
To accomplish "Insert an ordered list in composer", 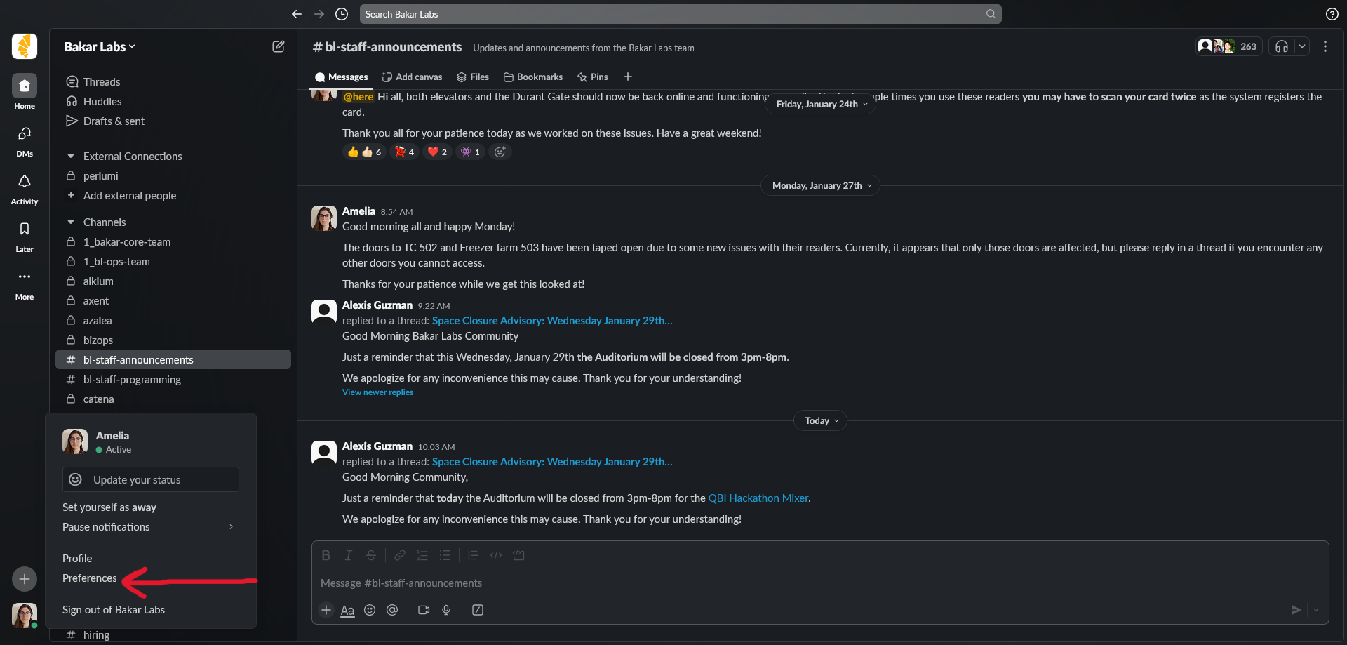I will [x=422, y=555].
